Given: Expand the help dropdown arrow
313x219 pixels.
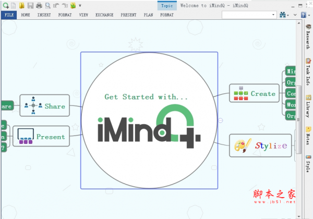Looking at the screenshot, I should pyautogui.click(x=309, y=15).
